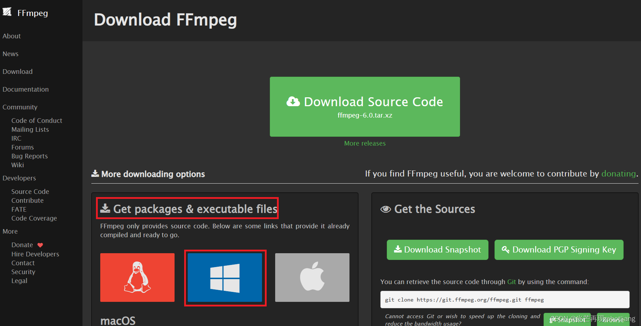Click the Download Snapshot button

coord(437,250)
